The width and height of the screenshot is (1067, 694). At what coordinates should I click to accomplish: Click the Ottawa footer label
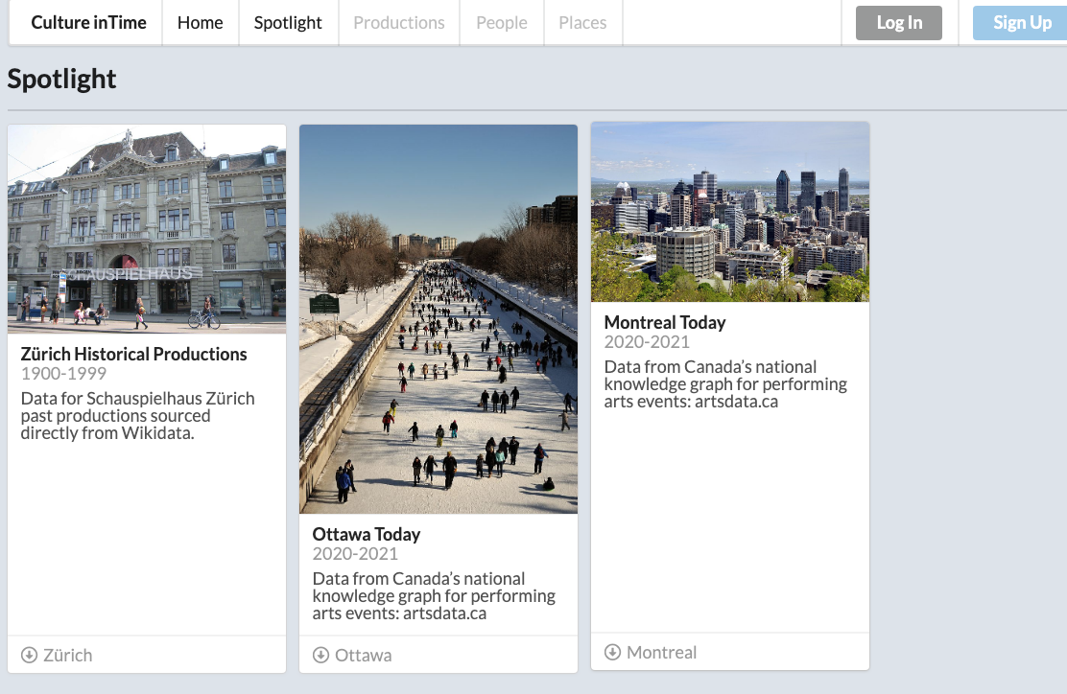(364, 655)
